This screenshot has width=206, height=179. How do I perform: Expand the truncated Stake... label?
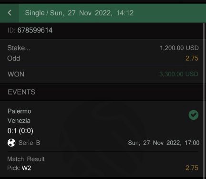(x=19, y=48)
